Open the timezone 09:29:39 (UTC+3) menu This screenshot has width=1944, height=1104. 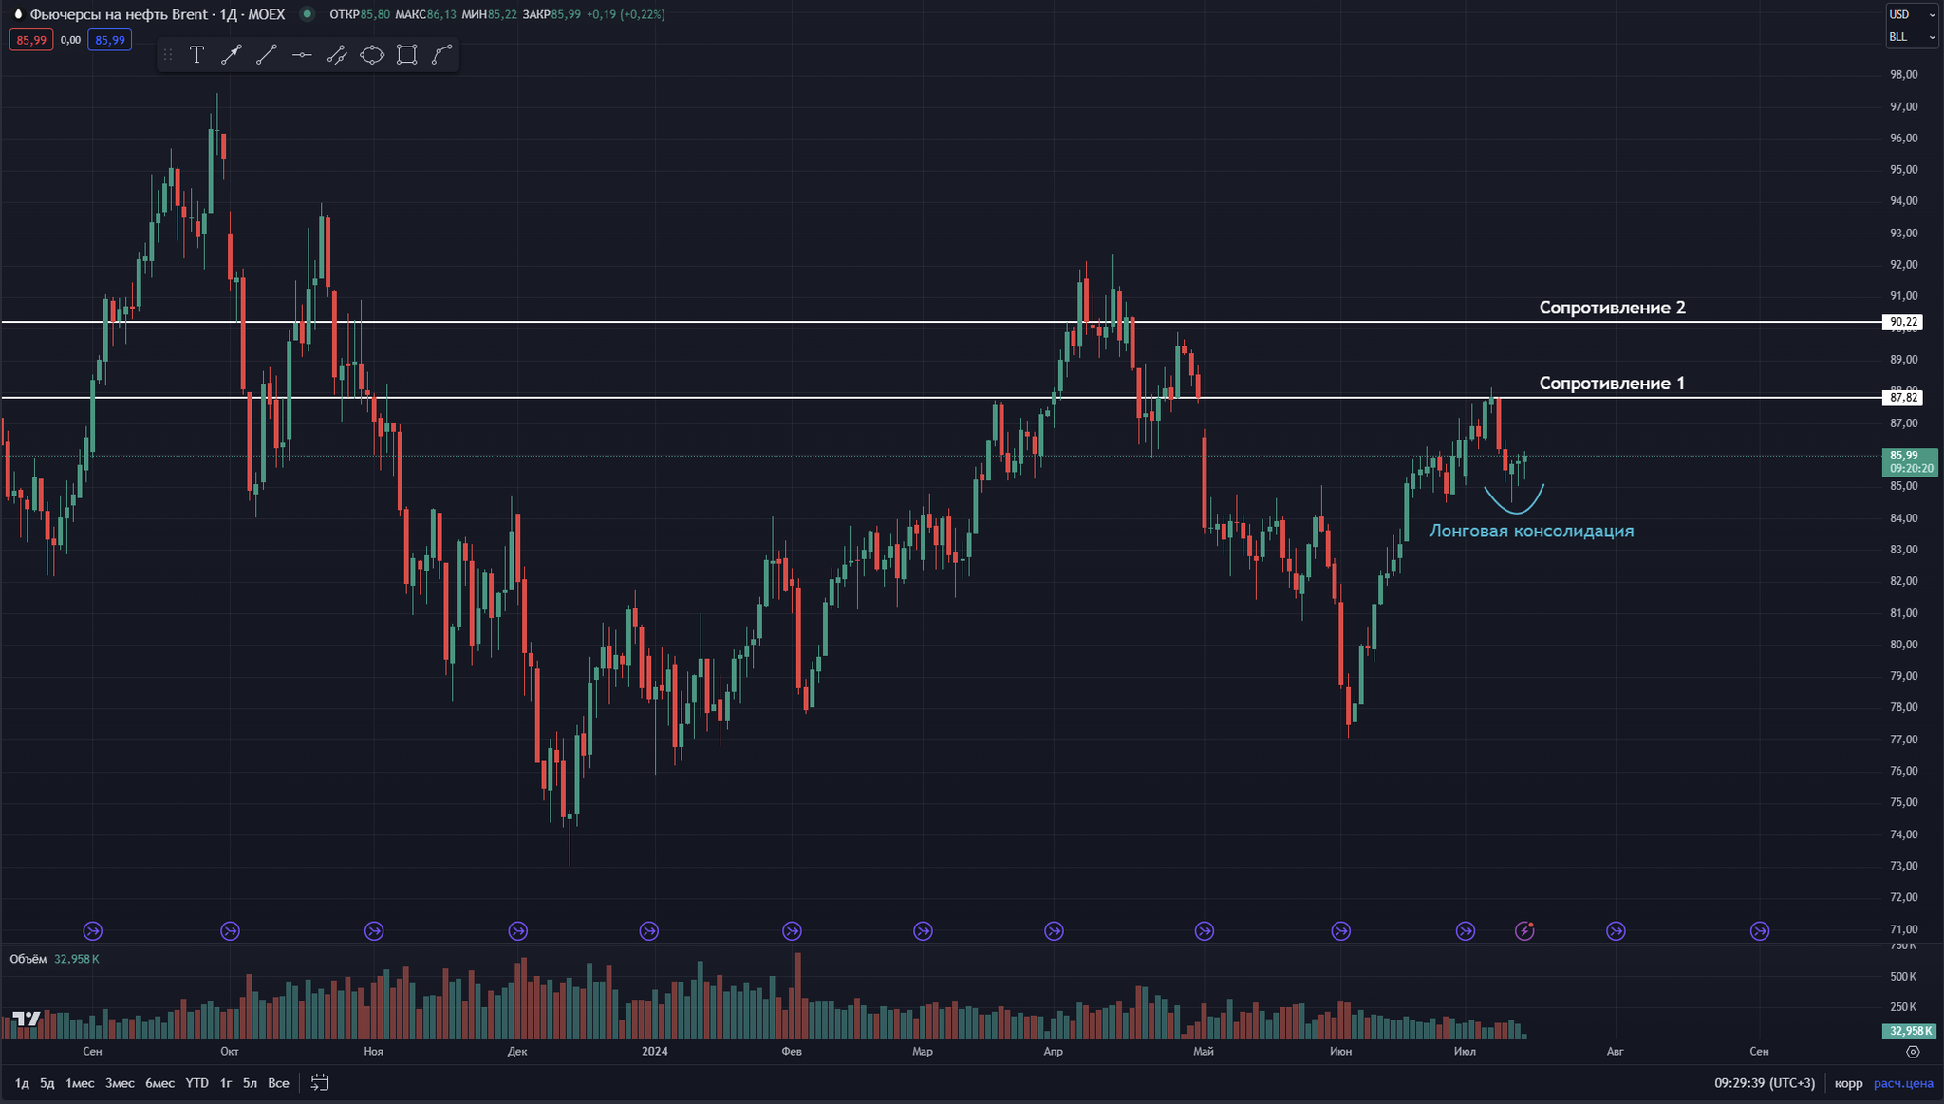click(x=1765, y=1083)
